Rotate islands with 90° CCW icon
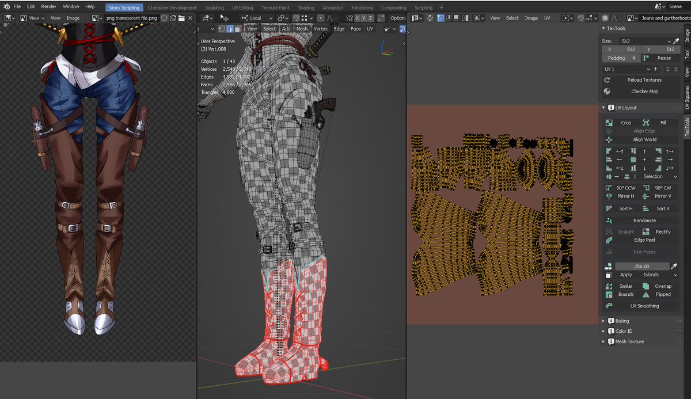The height and width of the screenshot is (399, 691). click(609, 188)
